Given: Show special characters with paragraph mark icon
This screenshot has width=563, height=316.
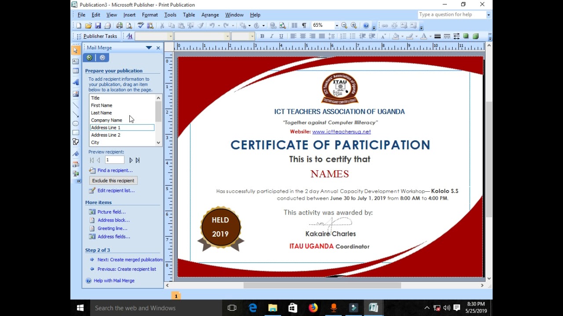Looking at the screenshot, I should point(304,25).
